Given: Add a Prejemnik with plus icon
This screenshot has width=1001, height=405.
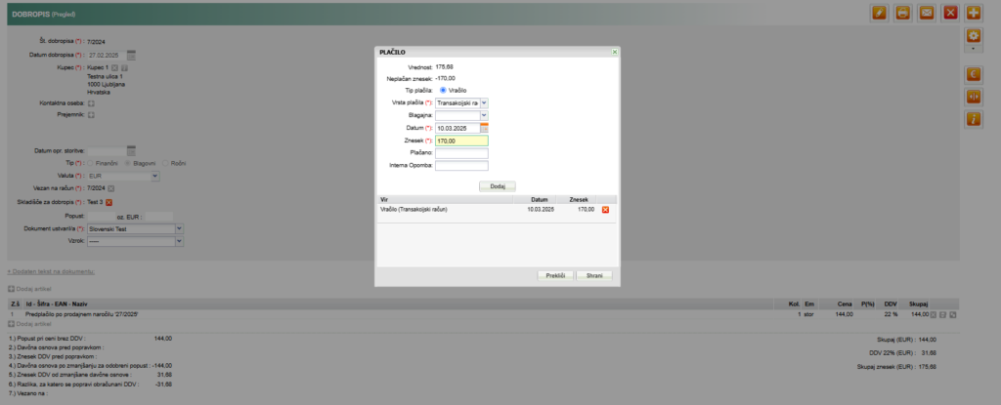Looking at the screenshot, I should [x=91, y=115].
